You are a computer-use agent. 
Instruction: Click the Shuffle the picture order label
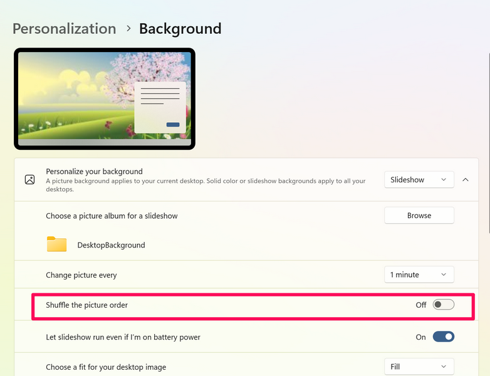click(86, 305)
